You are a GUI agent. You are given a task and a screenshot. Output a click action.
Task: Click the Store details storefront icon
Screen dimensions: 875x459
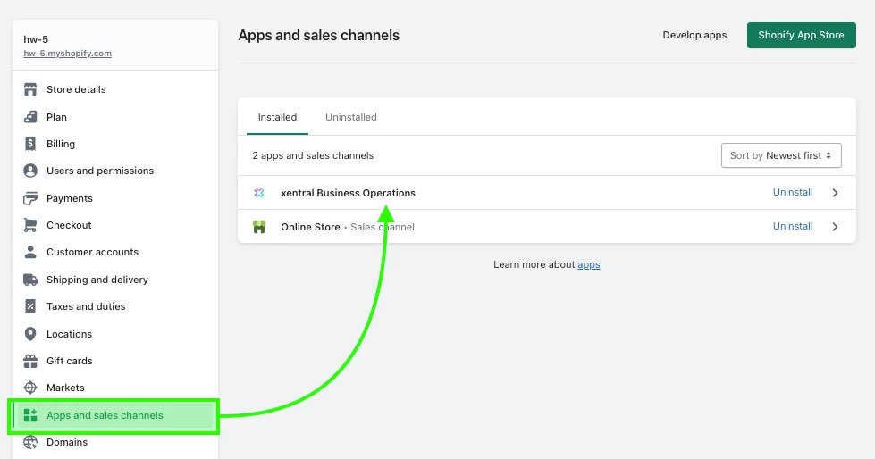click(x=30, y=89)
